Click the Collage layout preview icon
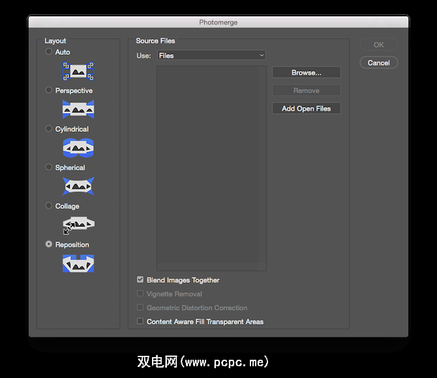437x378 pixels. [78, 225]
